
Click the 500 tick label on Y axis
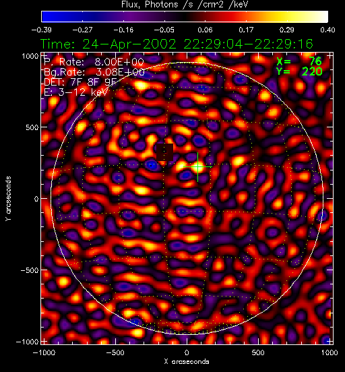(32, 127)
